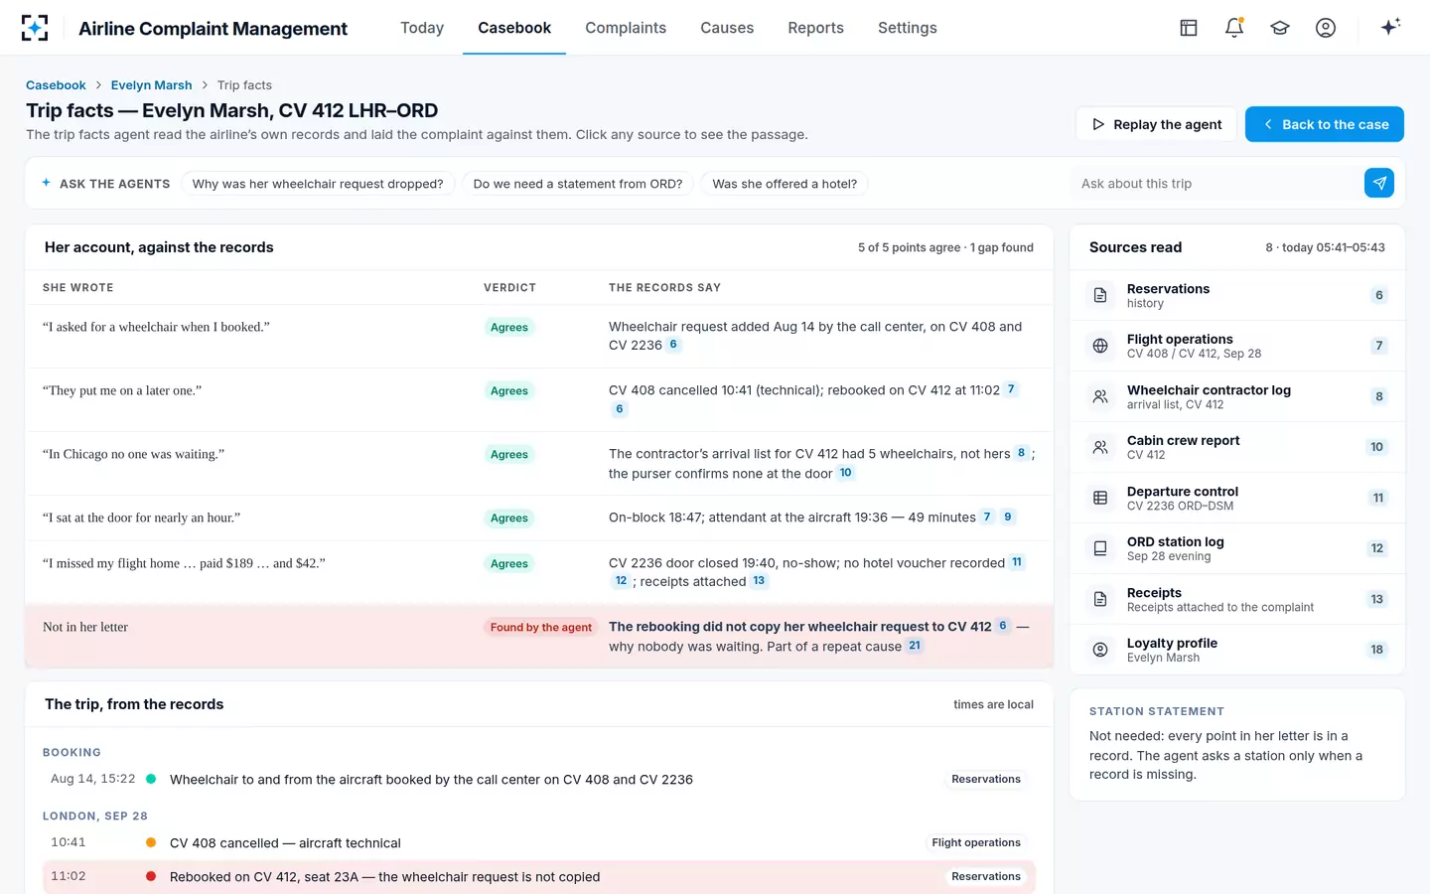Ask why wheelchair request was dropped
The image size is (1430, 894).
(x=318, y=184)
